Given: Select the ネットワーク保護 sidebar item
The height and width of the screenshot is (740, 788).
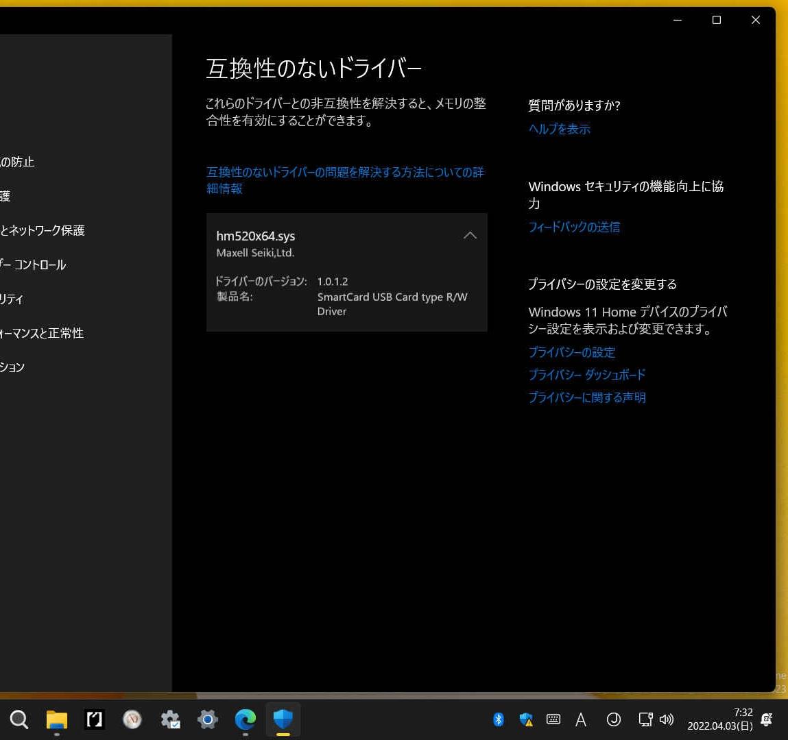Looking at the screenshot, I should tap(43, 230).
